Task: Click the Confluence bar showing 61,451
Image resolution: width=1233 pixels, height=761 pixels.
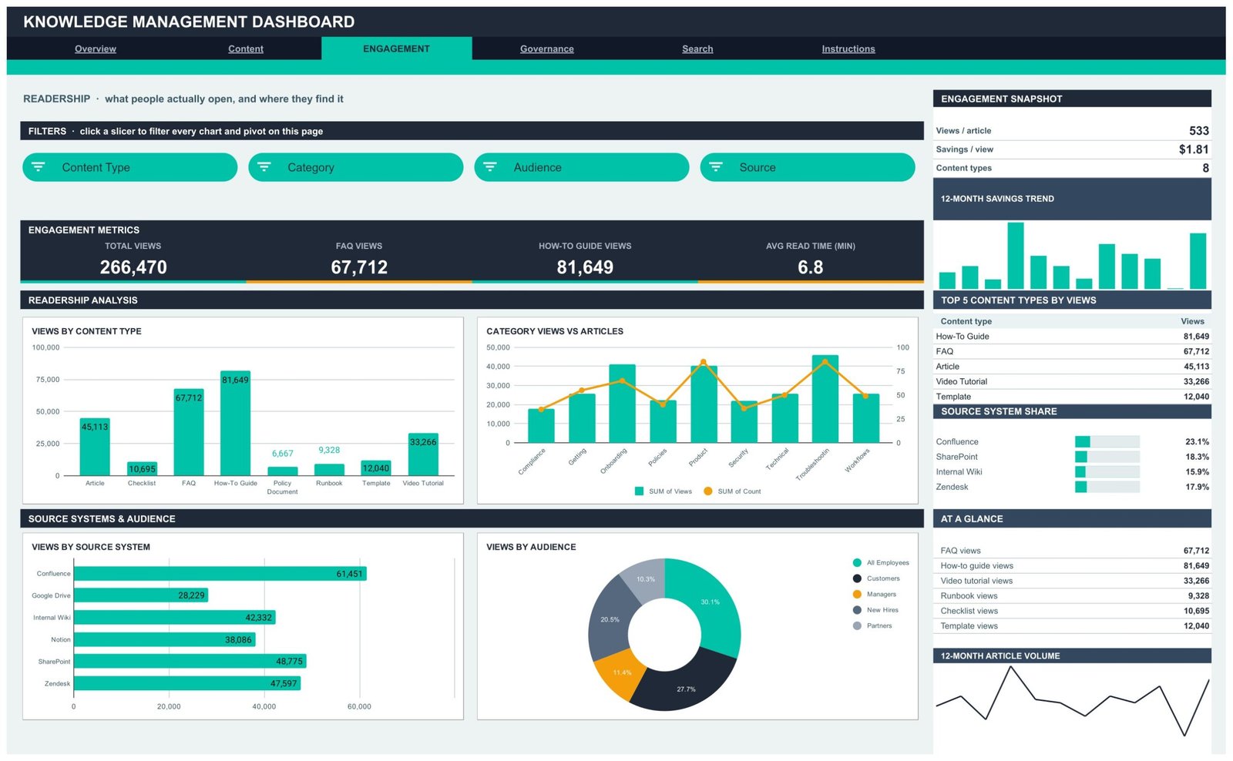Action: click(220, 574)
